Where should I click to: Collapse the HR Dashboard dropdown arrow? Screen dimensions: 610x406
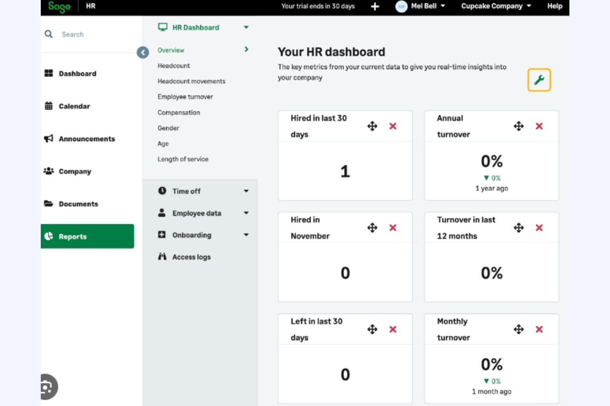[246, 27]
